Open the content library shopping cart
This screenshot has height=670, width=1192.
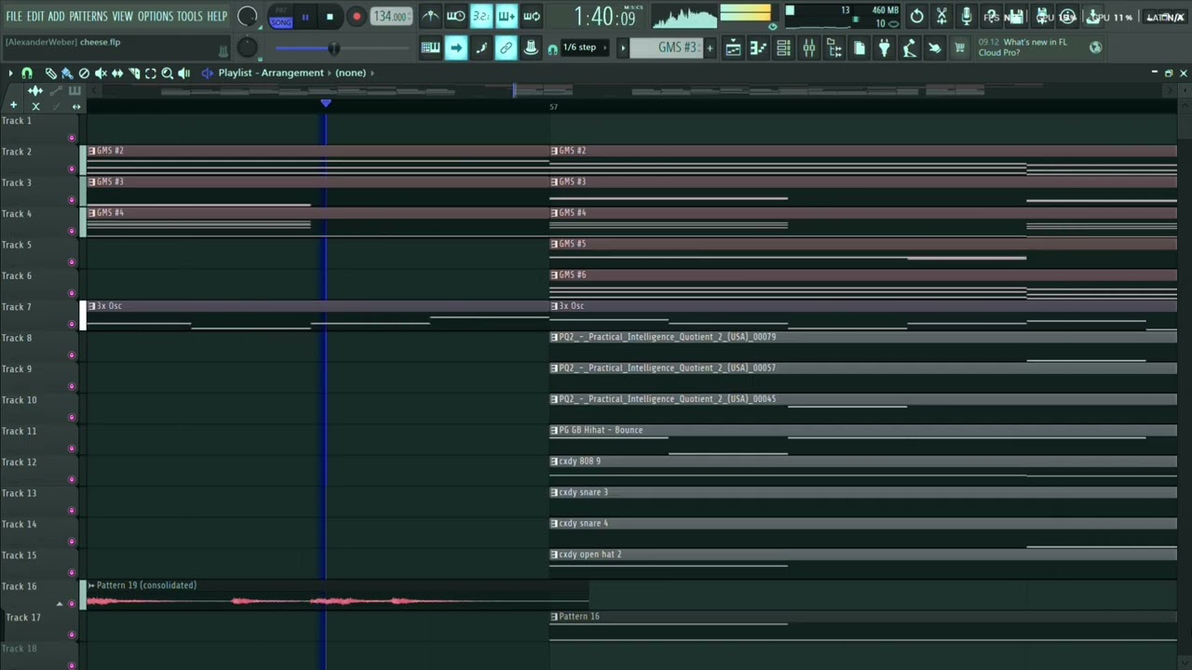click(x=960, y=47)
